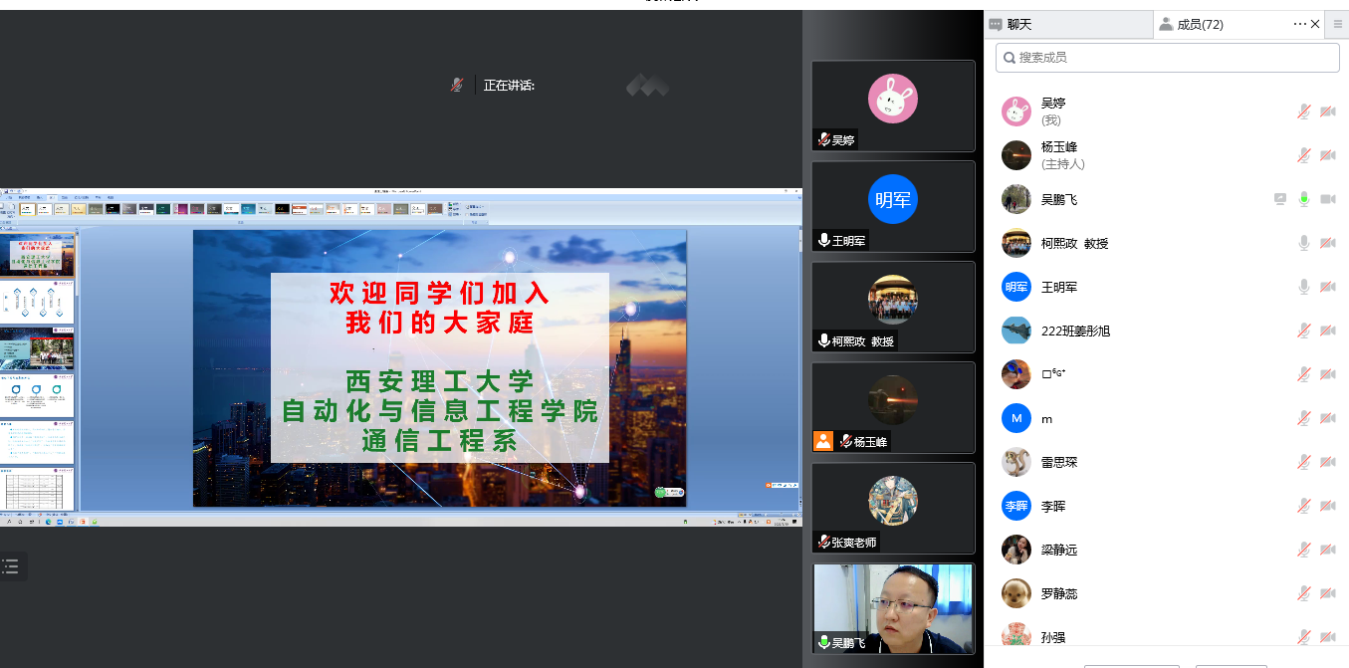
Task: Mute 吴鹏飞's active green microphone
Action: coord(1303,199)
